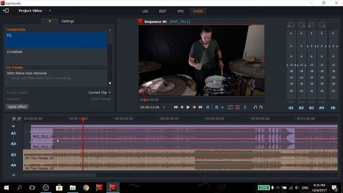The width and height of the screenshot is (343, 193).
Task: Open Windows Start menu
Action: (6, 188)
